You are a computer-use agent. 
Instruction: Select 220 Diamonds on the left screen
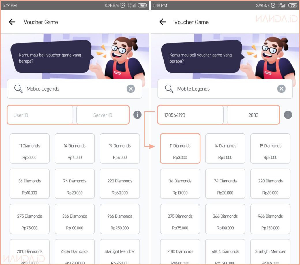[x=120, y=184]
